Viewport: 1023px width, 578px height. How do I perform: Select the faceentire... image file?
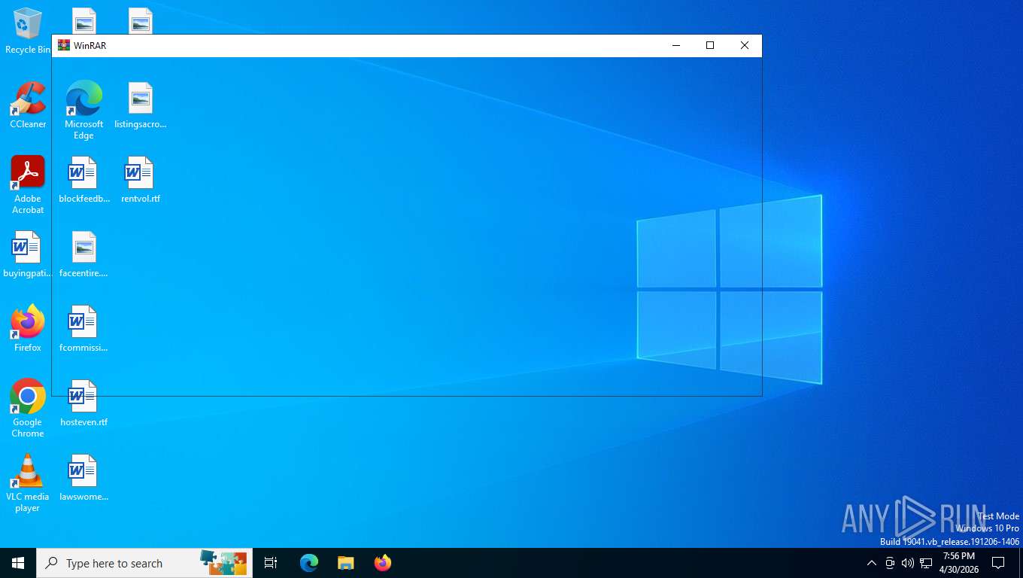(83, 254)
